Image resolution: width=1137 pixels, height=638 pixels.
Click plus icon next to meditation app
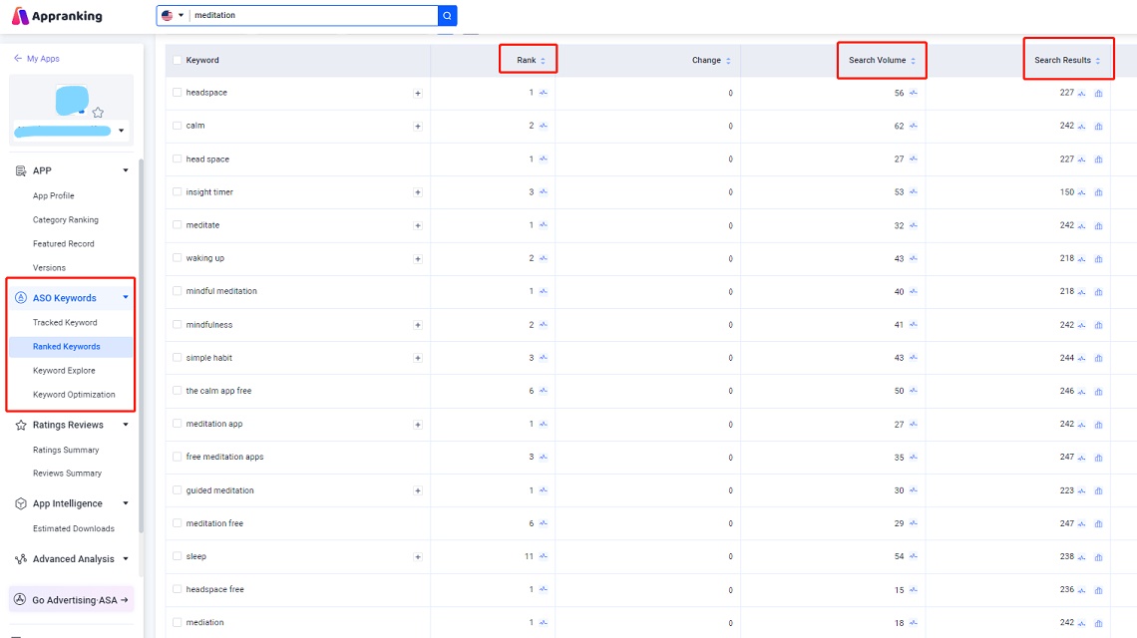click(x=418, y=425)
